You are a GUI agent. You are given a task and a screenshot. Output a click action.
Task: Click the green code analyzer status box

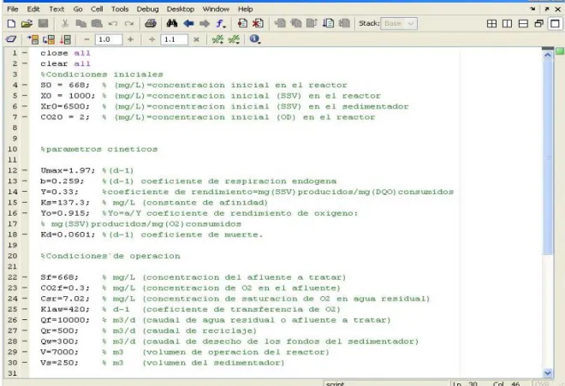click(560, 51)
